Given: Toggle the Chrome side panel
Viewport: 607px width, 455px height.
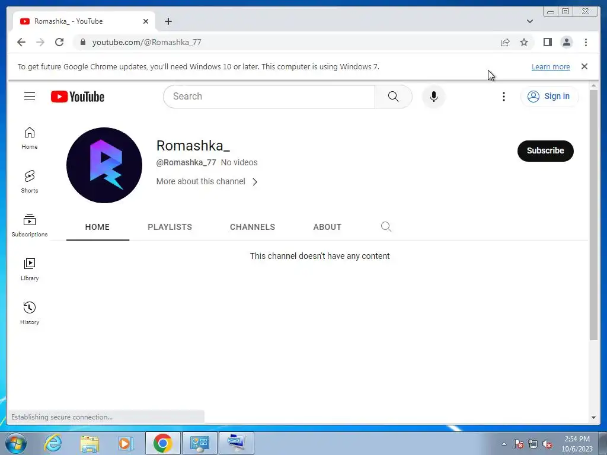Looking at the screenshot, I should click(x=547, y=42).
